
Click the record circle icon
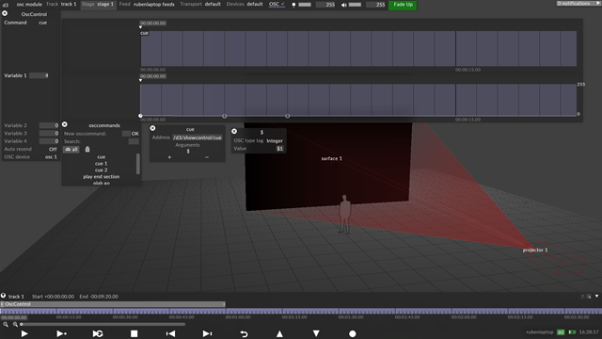[x=353, y=333]
